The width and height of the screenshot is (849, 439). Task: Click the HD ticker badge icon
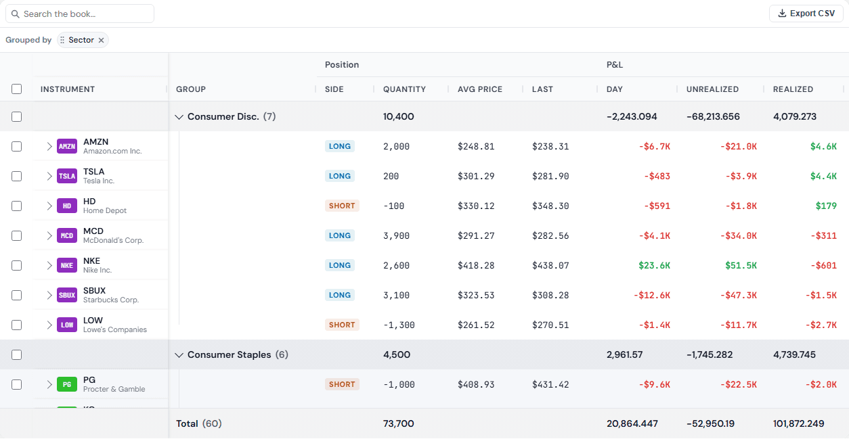pyautogui.click(x=67, y=206)
